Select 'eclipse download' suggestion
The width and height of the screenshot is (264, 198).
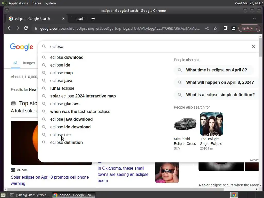pyautogui.click(x=67, y=57)
